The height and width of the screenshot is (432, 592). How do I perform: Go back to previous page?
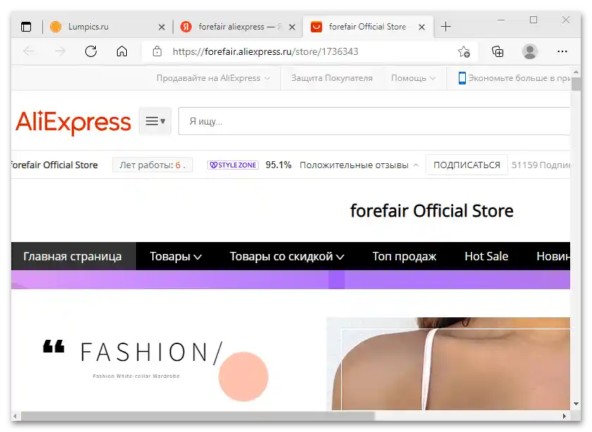(29, 51)
